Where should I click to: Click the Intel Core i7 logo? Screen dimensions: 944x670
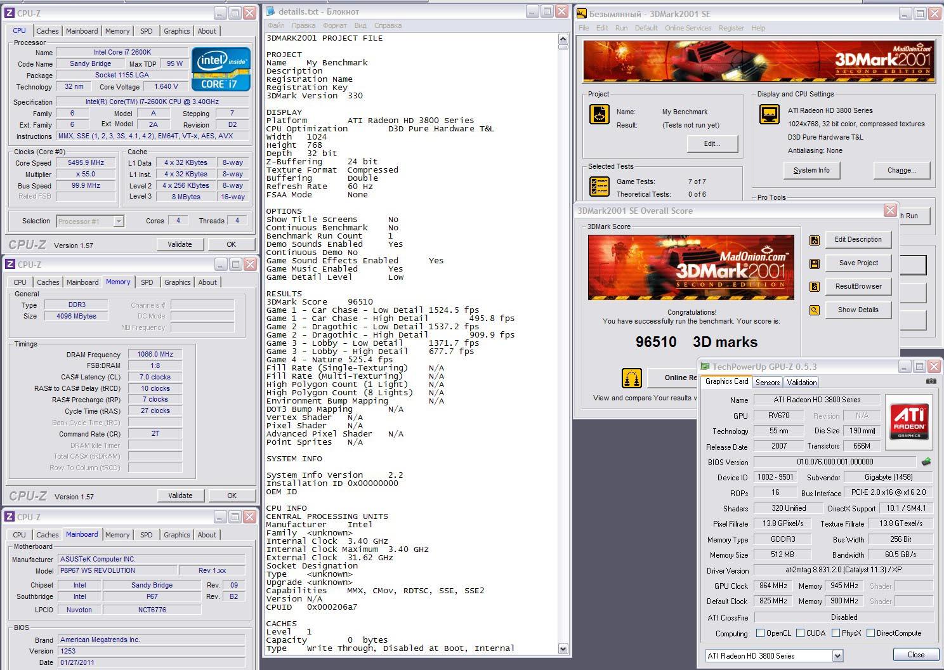click(x=221, y=69)
